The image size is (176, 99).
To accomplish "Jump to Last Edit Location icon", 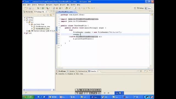I will click(89, 8).
